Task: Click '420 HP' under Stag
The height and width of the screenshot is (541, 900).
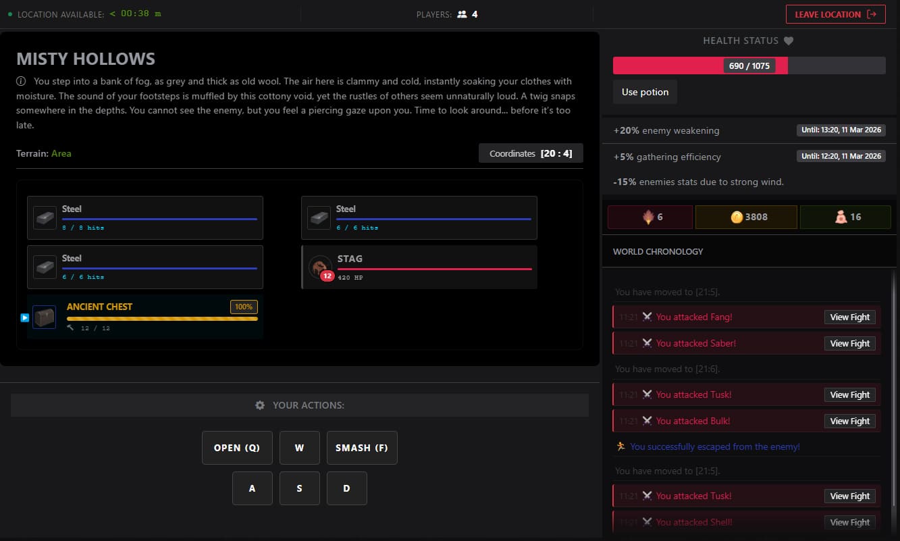Action: tap(350, 278)
